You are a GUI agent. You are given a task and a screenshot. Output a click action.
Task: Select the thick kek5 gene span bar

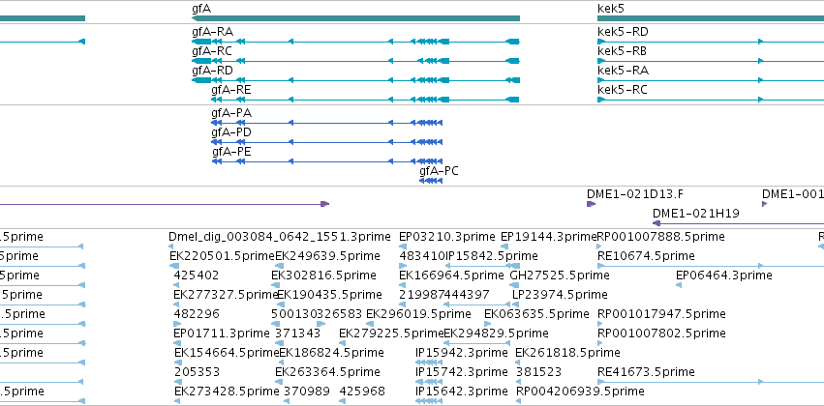click(x=711, y=18)
